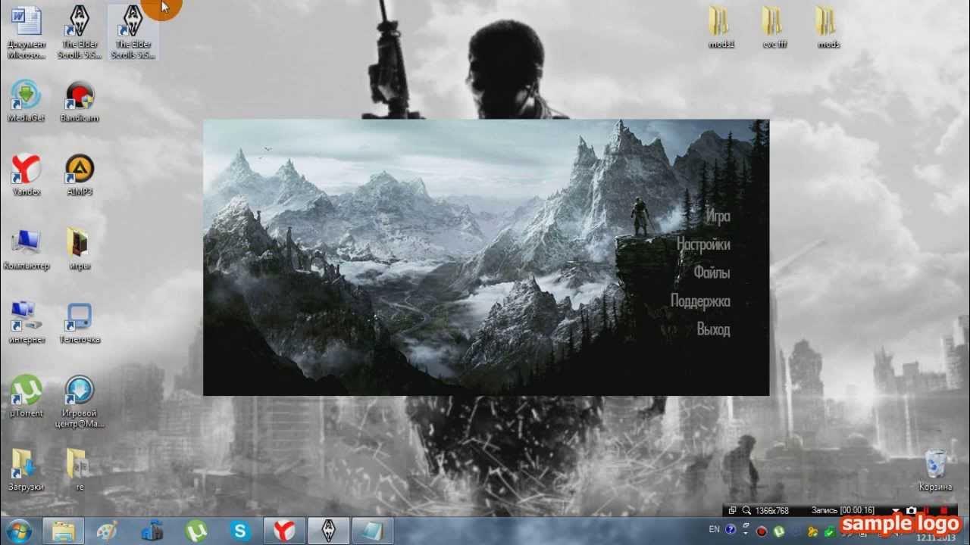Click the Windows Start button
970x545 pixels.
(18, 531)
